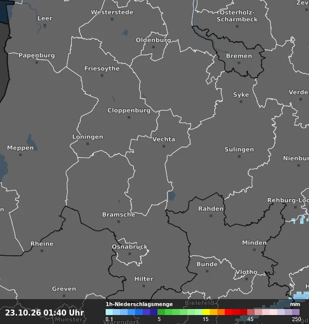The width and height of the screenshot is (309, 324).
Task: Click the purple 250 mm legend swatch
Action: pyautogui.click(x=296, y=312)
